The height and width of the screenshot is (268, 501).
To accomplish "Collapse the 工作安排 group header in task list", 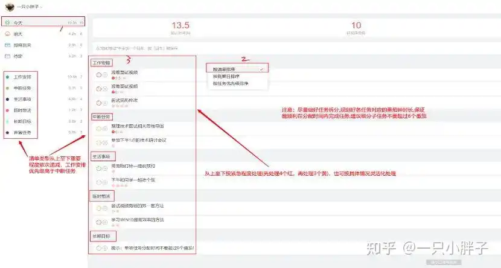I will tap(101, 63).
